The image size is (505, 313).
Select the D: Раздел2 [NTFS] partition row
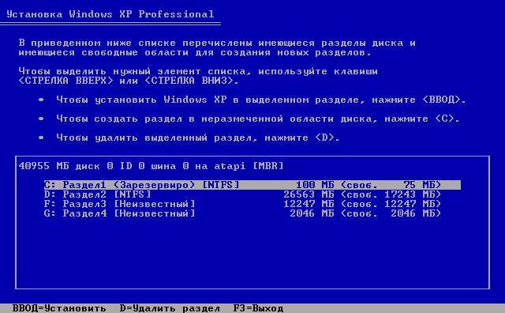pos(242,194)
